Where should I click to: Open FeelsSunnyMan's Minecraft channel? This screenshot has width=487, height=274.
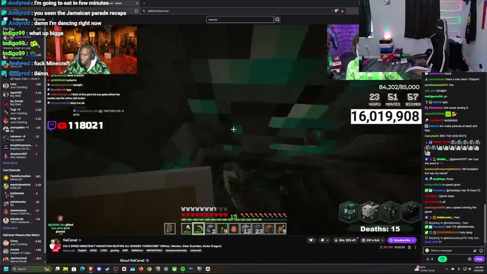pos(22,178)
